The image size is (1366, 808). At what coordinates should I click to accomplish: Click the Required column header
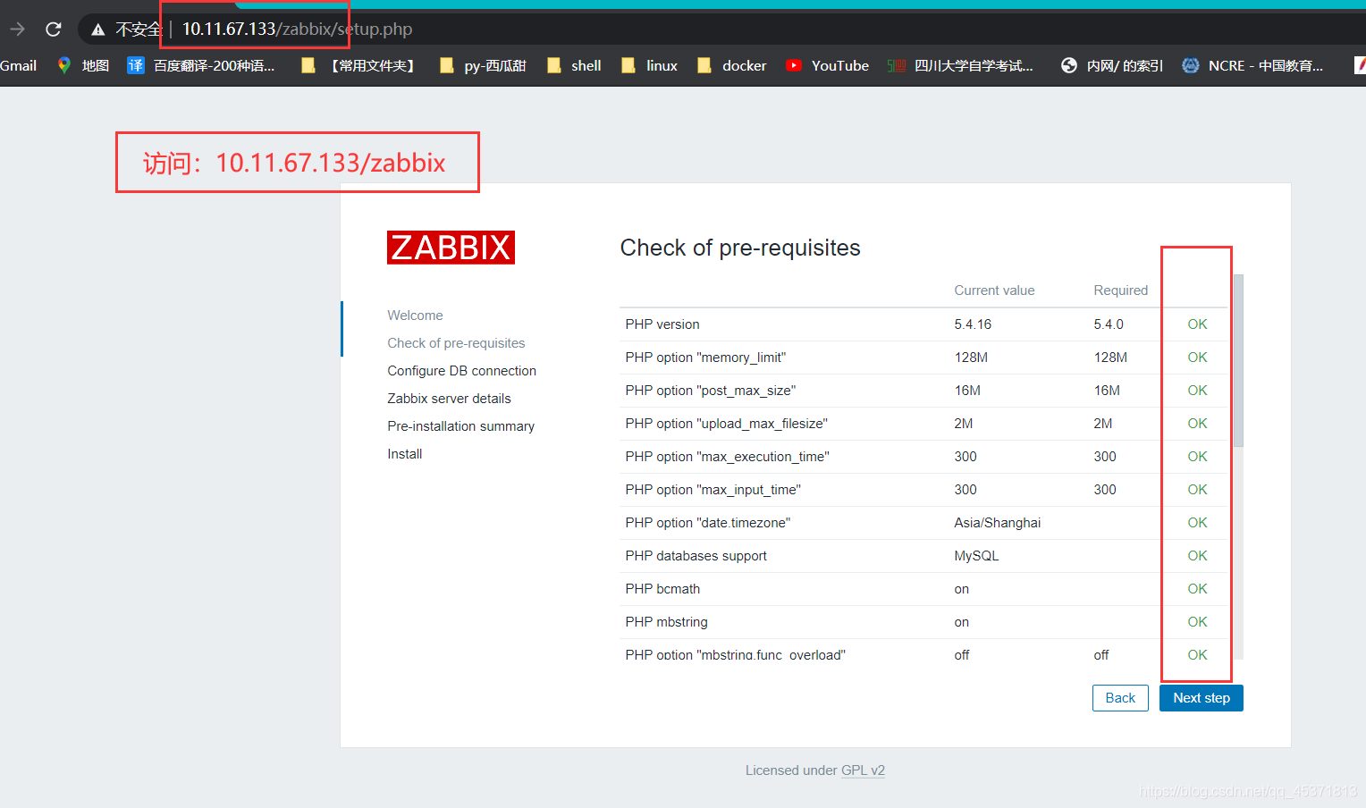coord(1120,290)
